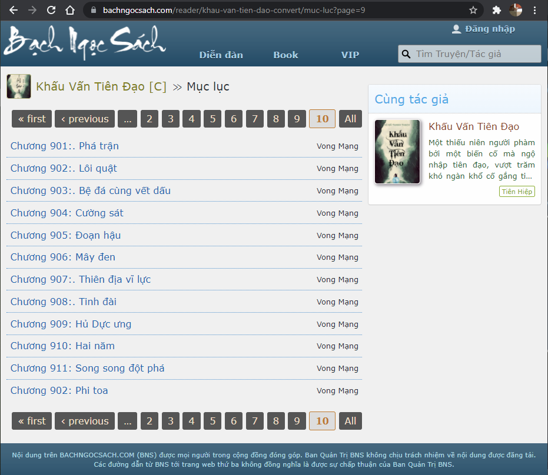Image resolution: width=548 pixels, height=475 pixels.
Task: Open the VIP menu item
Action: click(x=350, y=55)
